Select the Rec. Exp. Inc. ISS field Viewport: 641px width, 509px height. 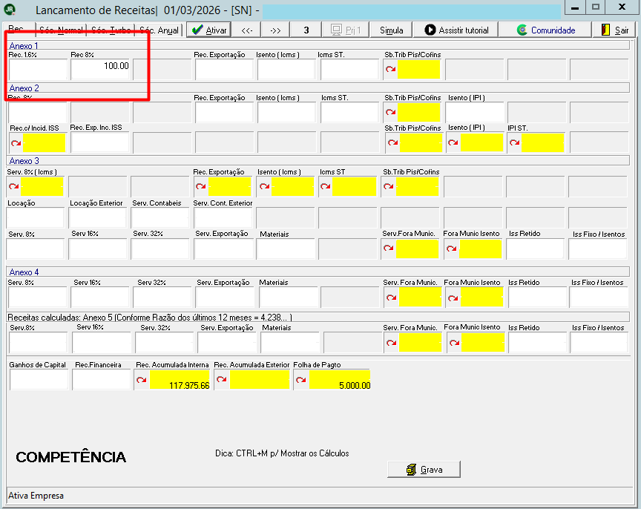pos(100,142)
